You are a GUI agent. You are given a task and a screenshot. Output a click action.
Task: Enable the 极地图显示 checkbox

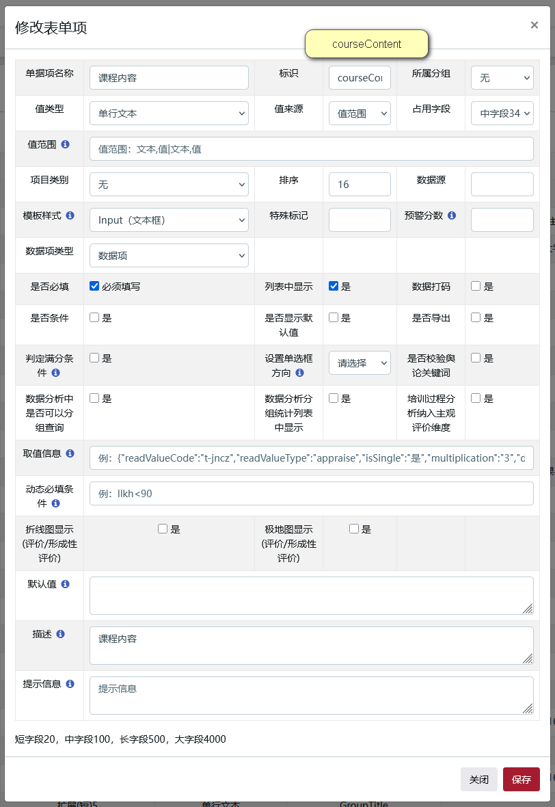click(x=354, y=529)
